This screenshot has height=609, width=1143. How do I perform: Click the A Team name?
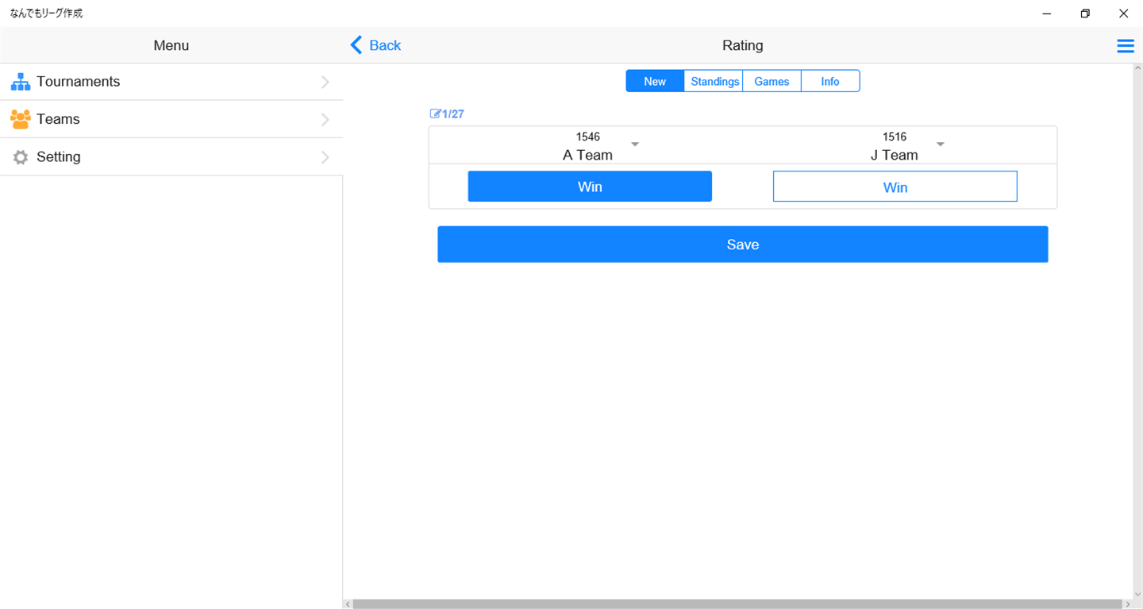pyautogui.click(x=587, y=155)
